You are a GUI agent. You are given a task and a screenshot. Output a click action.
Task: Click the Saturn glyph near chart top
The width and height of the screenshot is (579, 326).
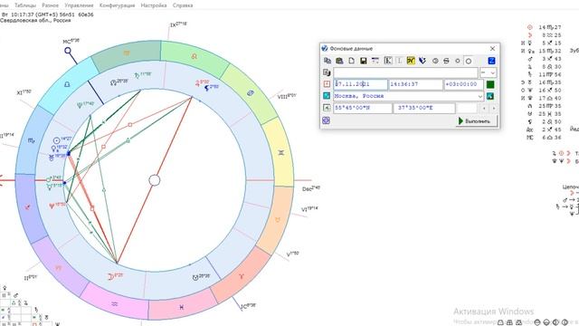137,75
